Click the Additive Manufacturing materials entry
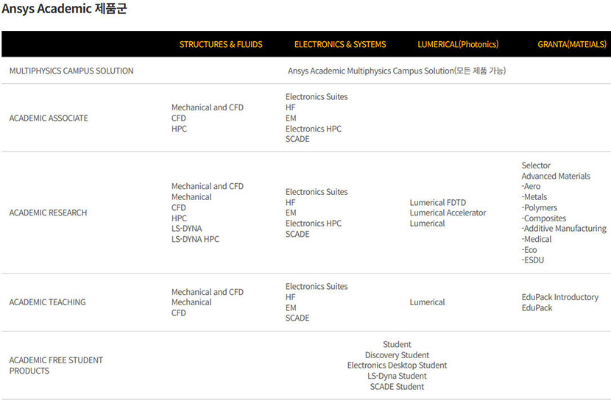Image resolution: width=611 pixels, height=403 pixels. point(565,229)
